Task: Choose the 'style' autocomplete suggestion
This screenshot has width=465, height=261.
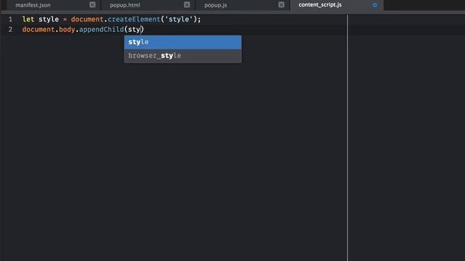Action: [x=182, y=42]
